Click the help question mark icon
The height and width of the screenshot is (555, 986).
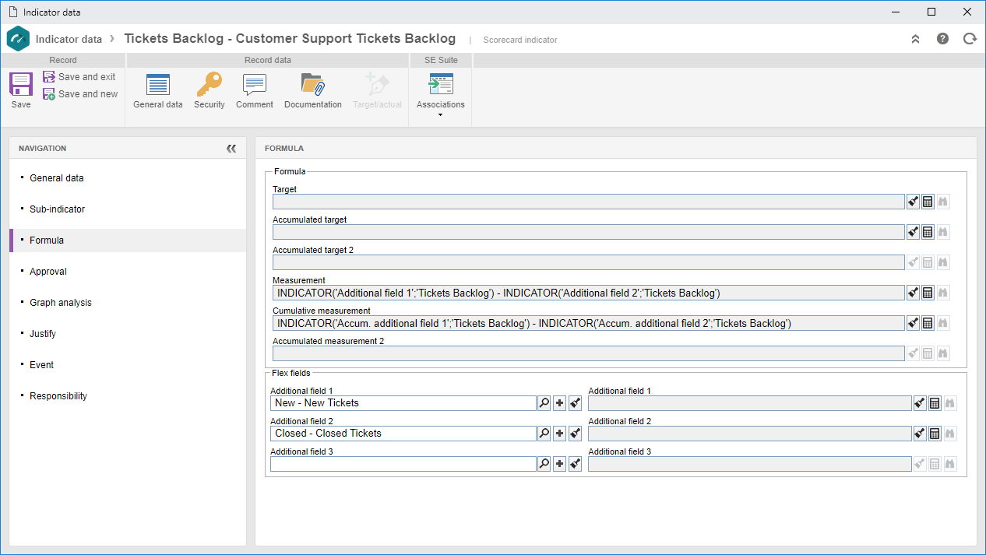tap(942, 38)
